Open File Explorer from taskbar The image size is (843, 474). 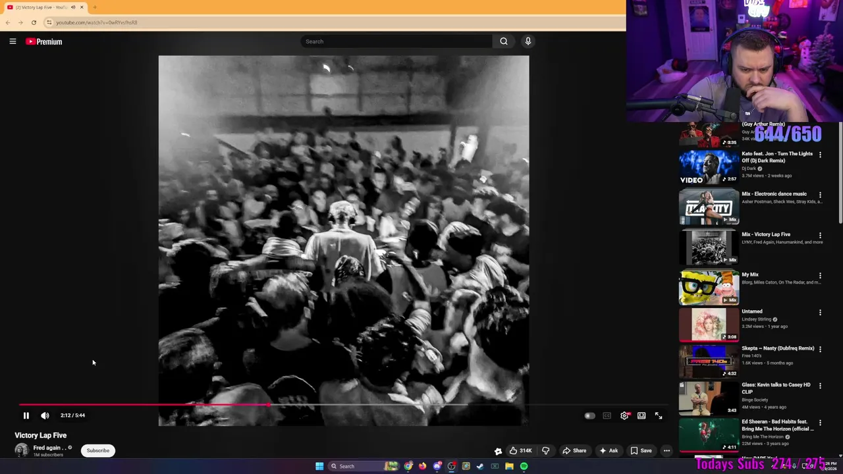[x=509, y=466]
